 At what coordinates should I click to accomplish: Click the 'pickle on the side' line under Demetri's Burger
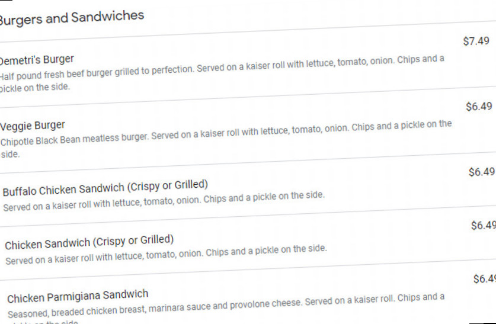34,88
